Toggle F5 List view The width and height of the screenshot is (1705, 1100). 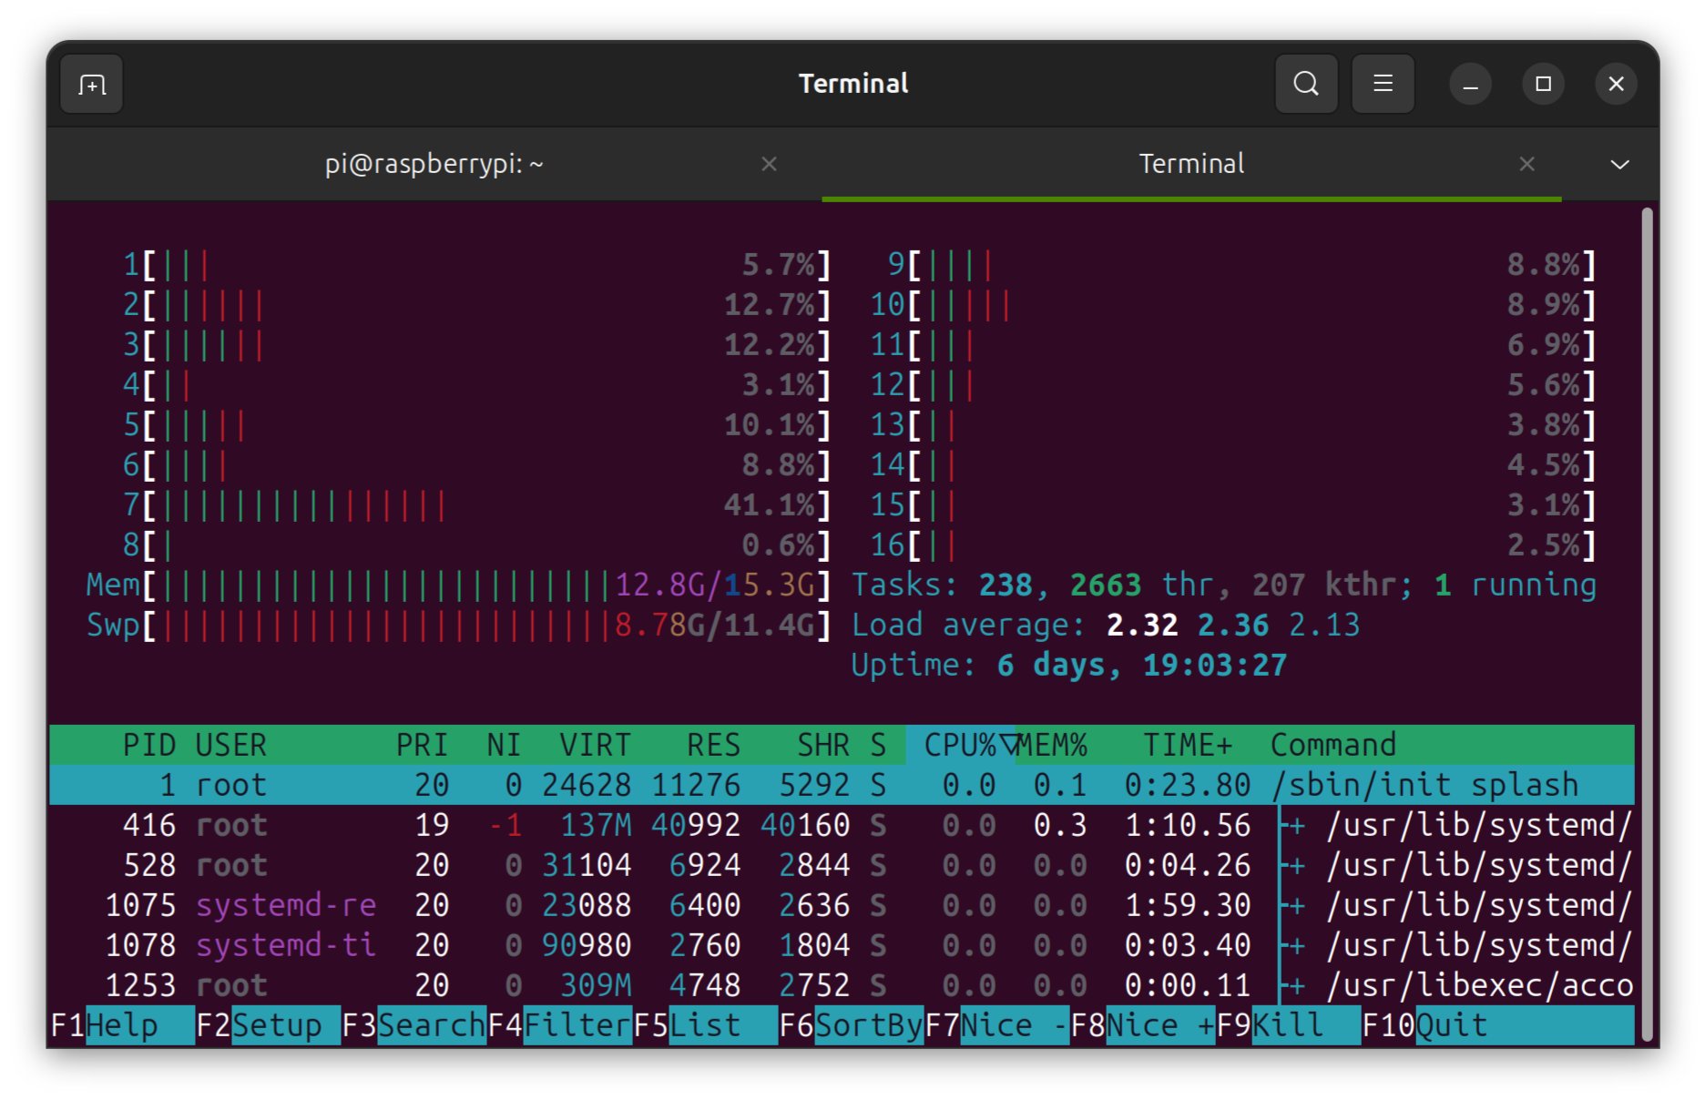tap(705, 1025)
